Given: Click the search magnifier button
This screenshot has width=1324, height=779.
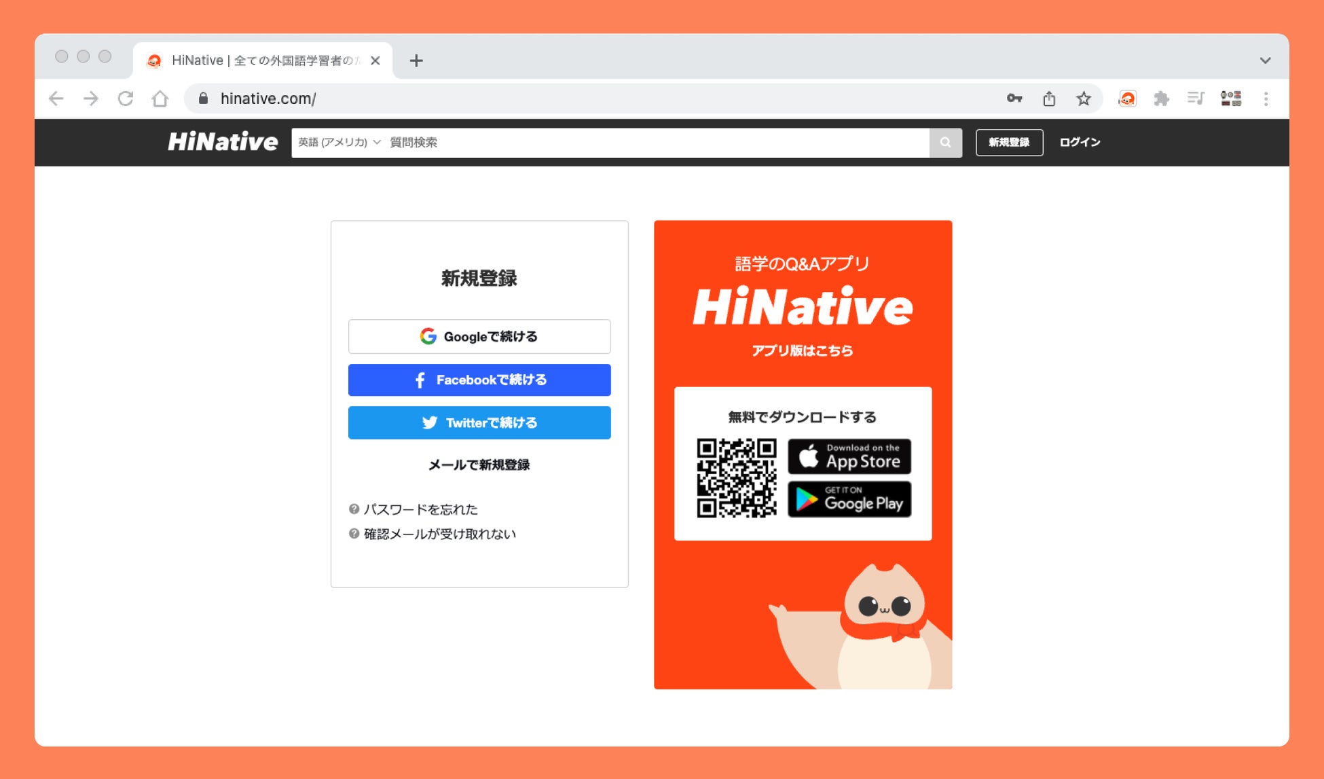Looking at the screenshot, I should click(x=945, y=143).
